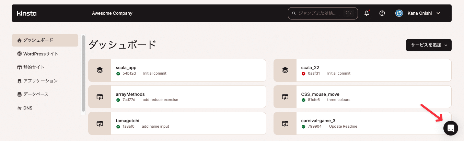Click the scala_22 application stack icon
464x141 pixels.
pos(285,70)
